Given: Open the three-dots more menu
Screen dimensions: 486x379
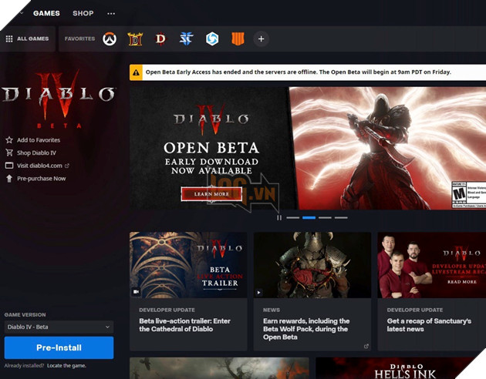Looking at the screenshot, I should [x=111, y=13].
